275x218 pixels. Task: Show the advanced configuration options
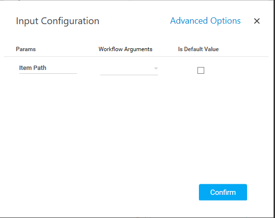(205, 21)
